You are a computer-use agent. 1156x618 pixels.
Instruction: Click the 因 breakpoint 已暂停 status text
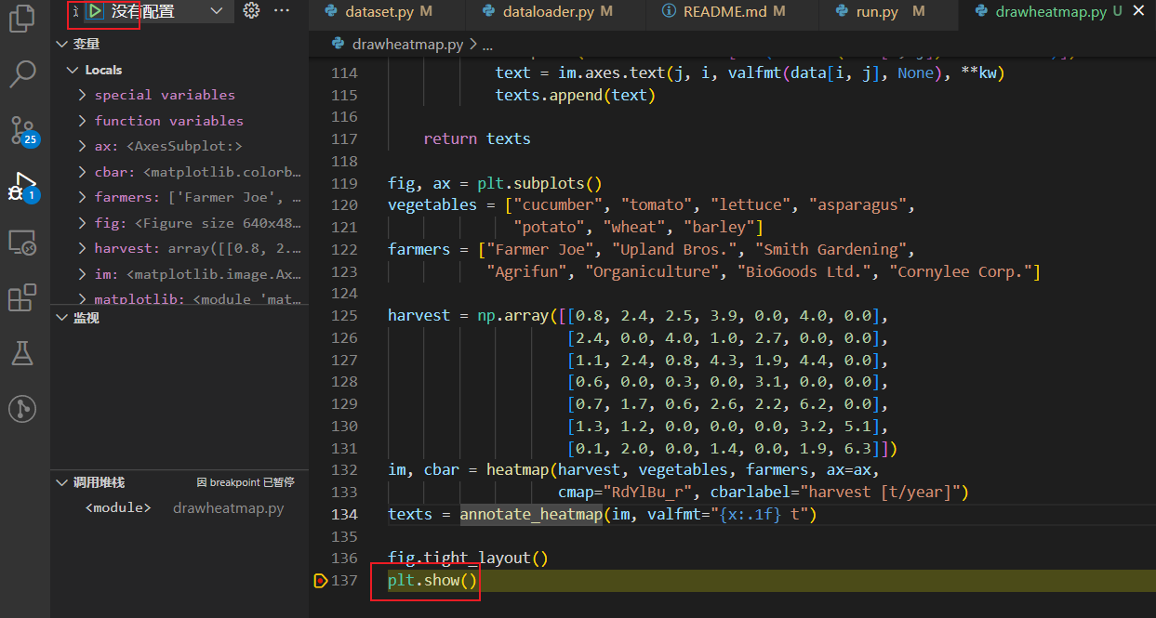246,482
